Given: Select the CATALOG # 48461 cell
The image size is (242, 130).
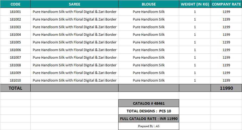Looking at the screenshot, I should (149, 103).
